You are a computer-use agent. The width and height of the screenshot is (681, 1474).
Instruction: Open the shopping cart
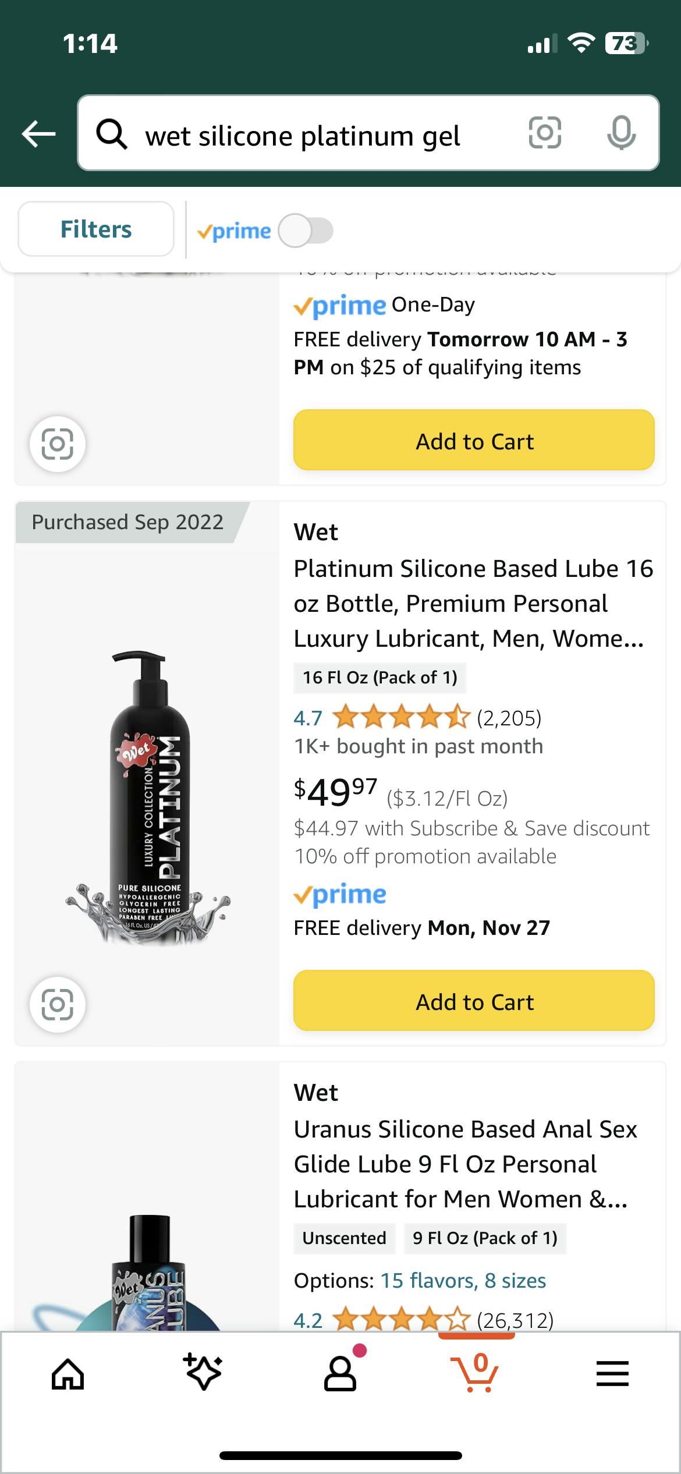coord(477,1373)
